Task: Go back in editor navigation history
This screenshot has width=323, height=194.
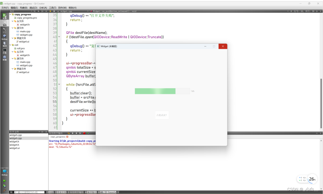Action: tap(50, 11)
